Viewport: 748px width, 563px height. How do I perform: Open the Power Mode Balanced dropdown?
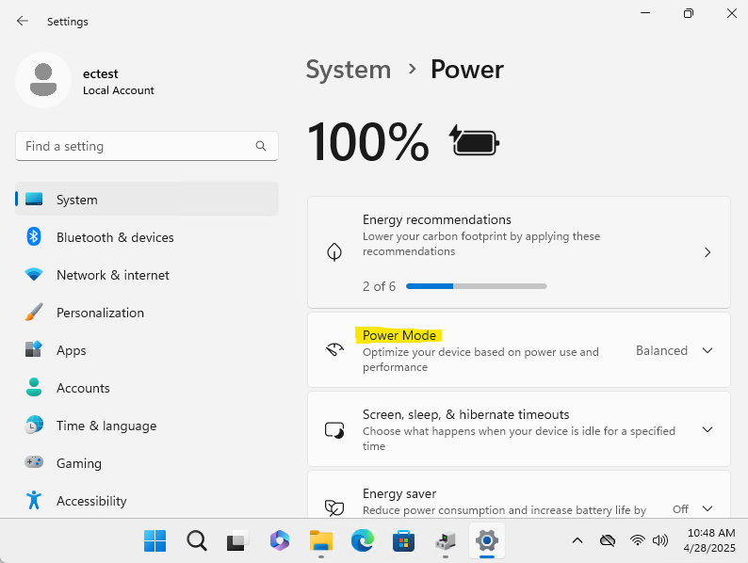point(674,350)
